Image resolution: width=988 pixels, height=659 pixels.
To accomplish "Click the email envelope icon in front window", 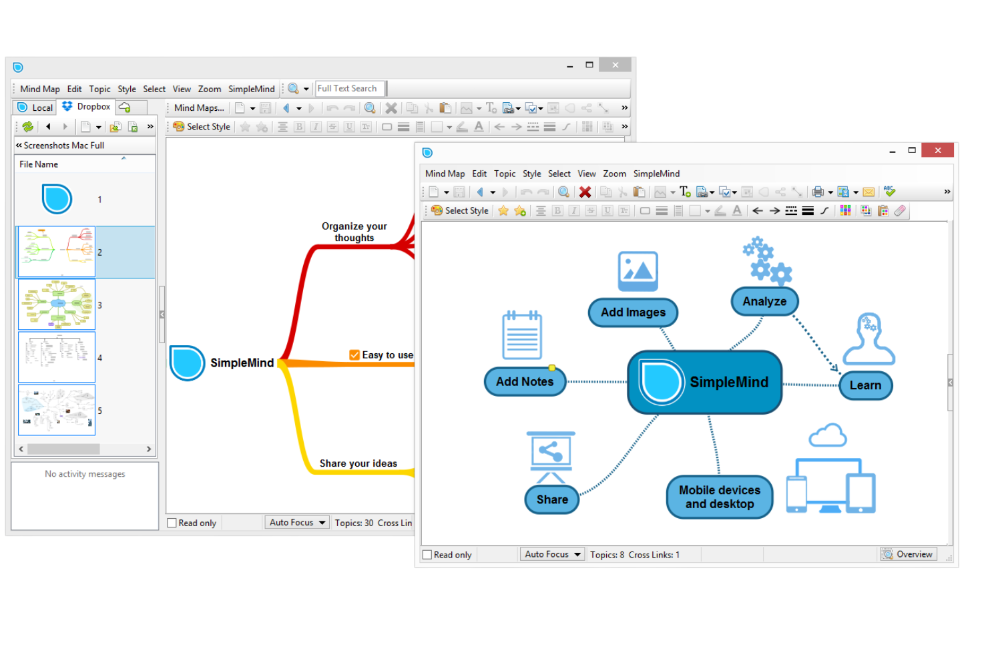I will pos(869,192).
